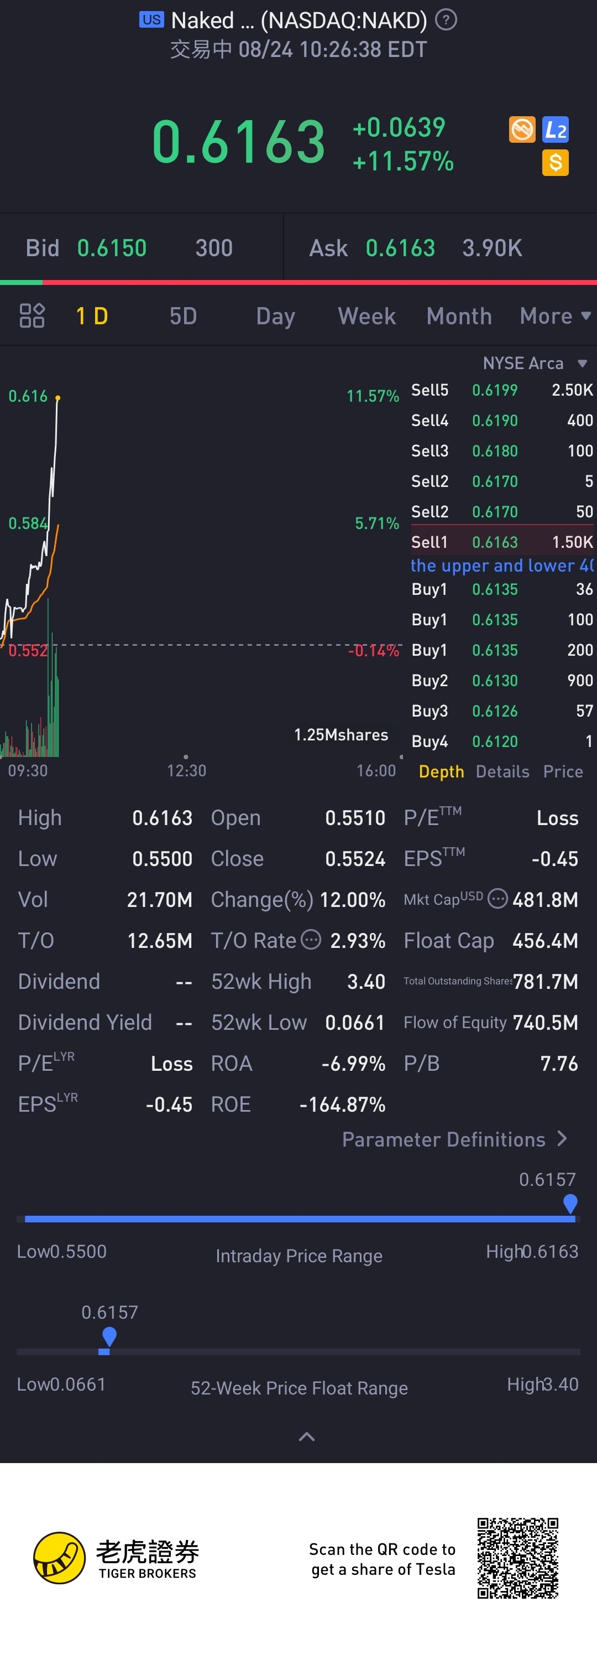Screen dimensions: 597x1654
Task: Tap the orange no-shorting badge icon
Action: (x=522, y=129)
